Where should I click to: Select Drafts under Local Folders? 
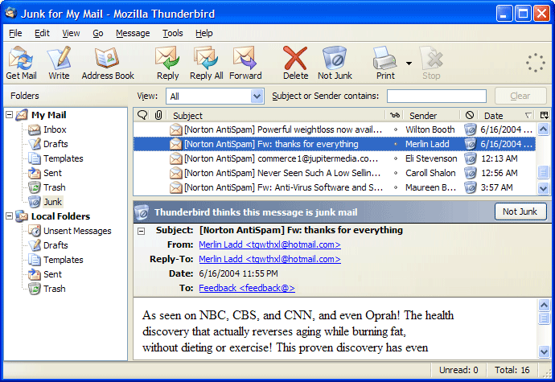[55, 245]
